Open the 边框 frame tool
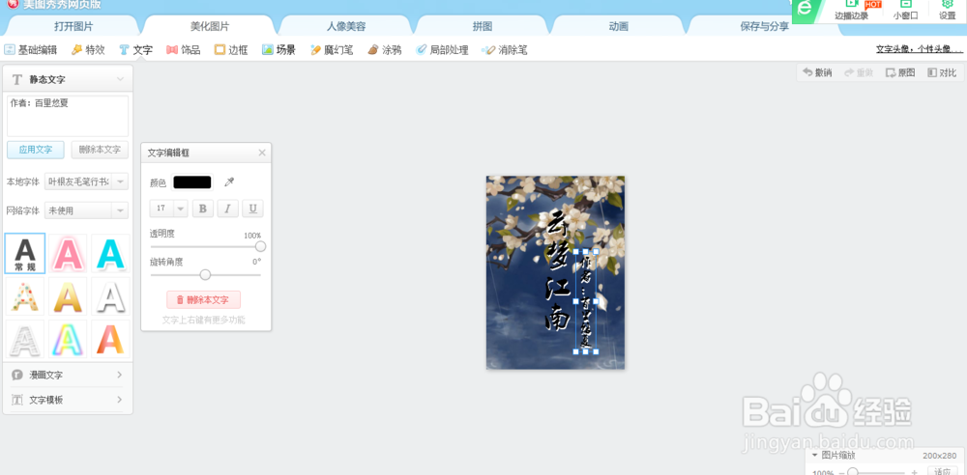The image size is (967, 475). [x=231, y=50]
